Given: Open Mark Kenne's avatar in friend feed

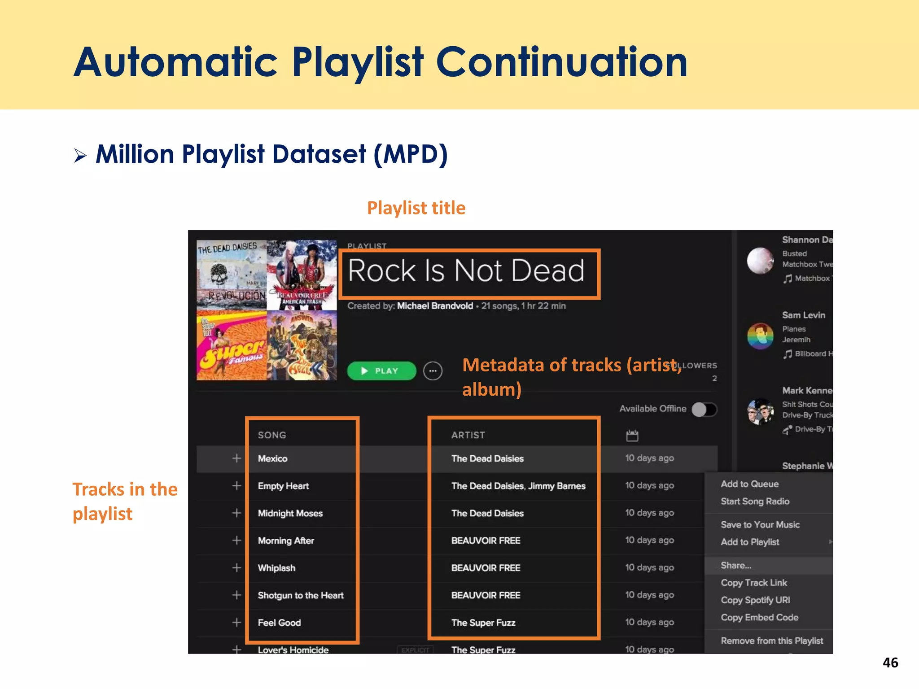Looking at the screenshot, I should pos(760,411).
